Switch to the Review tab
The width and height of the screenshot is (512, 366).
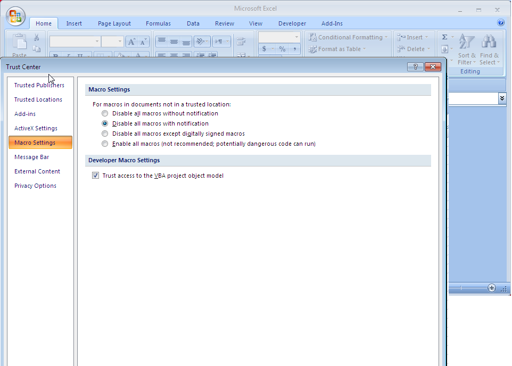coord(224,23)
